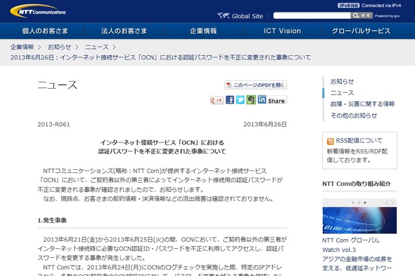
Task: Click the document number 2013-R061
Action: click(54, 124)
